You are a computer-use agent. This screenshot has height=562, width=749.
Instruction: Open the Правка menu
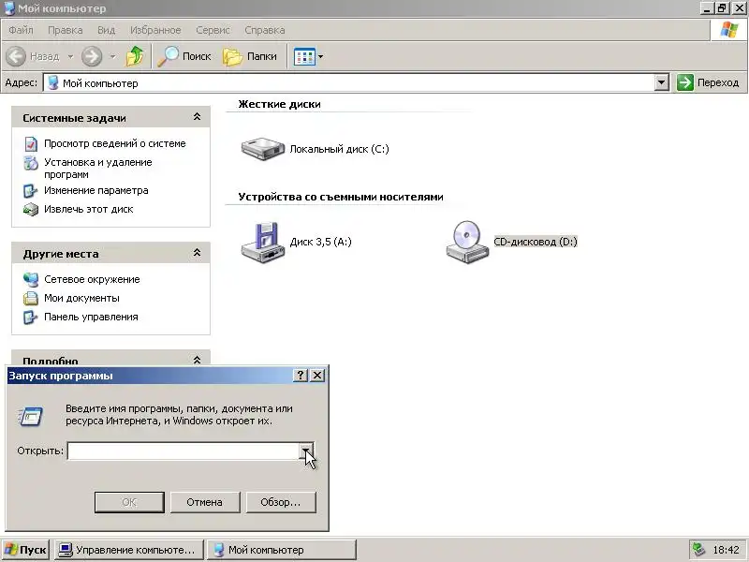66,30
